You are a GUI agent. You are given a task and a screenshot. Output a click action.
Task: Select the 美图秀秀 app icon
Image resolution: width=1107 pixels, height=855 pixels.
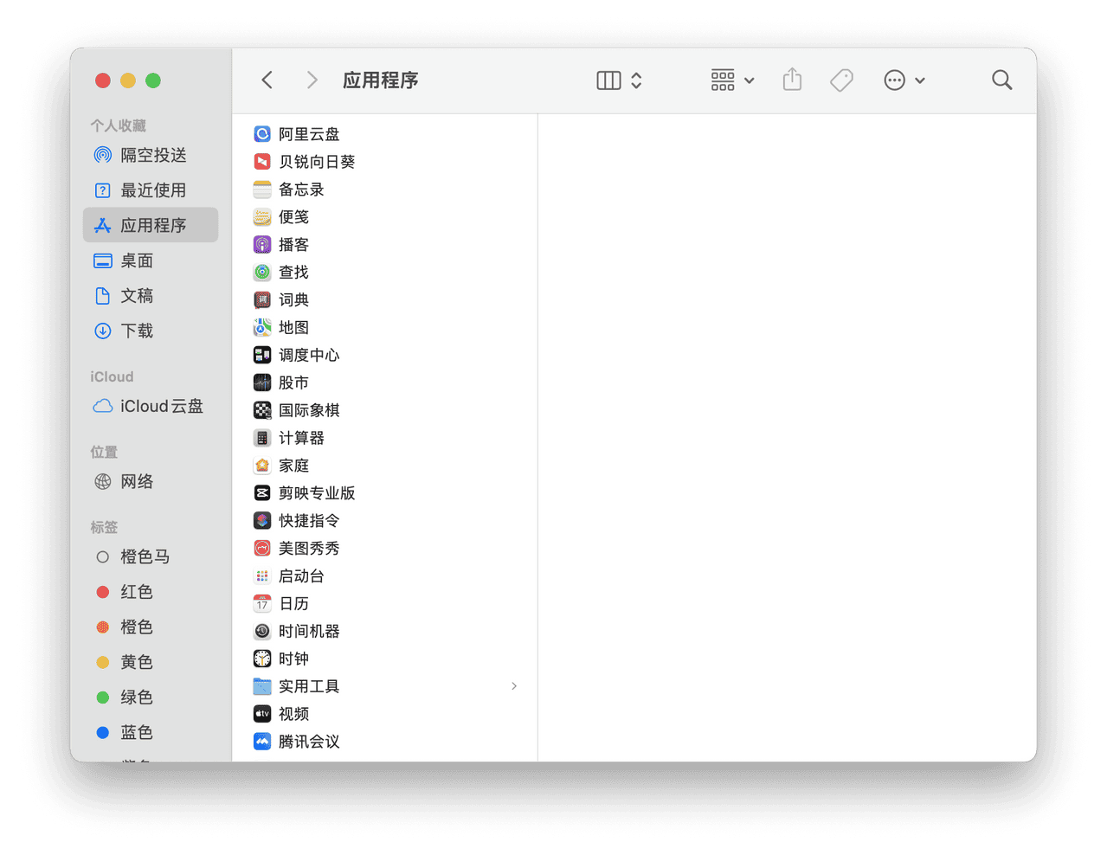tap(262, 549)
